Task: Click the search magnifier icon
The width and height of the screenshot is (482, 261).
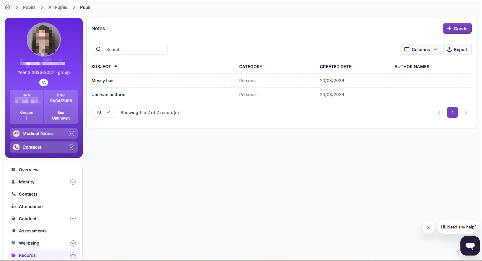Action: (x=99, y=49)
